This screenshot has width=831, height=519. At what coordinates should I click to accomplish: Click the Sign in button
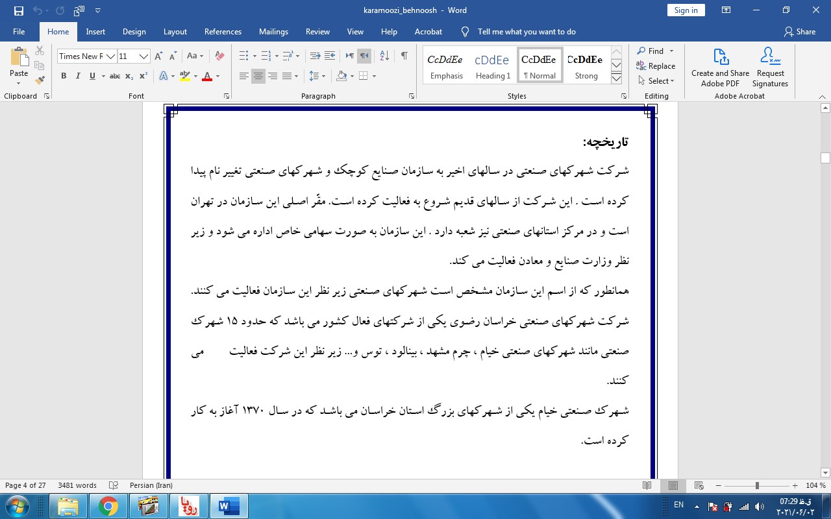coord(686,10)
